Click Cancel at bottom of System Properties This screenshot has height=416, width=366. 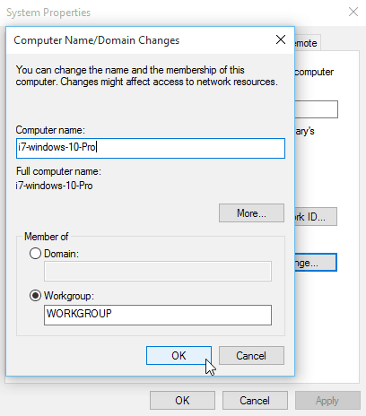pos(255,401)
